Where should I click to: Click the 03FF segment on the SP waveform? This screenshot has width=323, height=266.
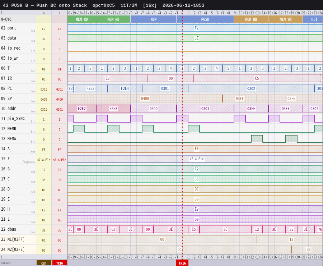[240, 98]
